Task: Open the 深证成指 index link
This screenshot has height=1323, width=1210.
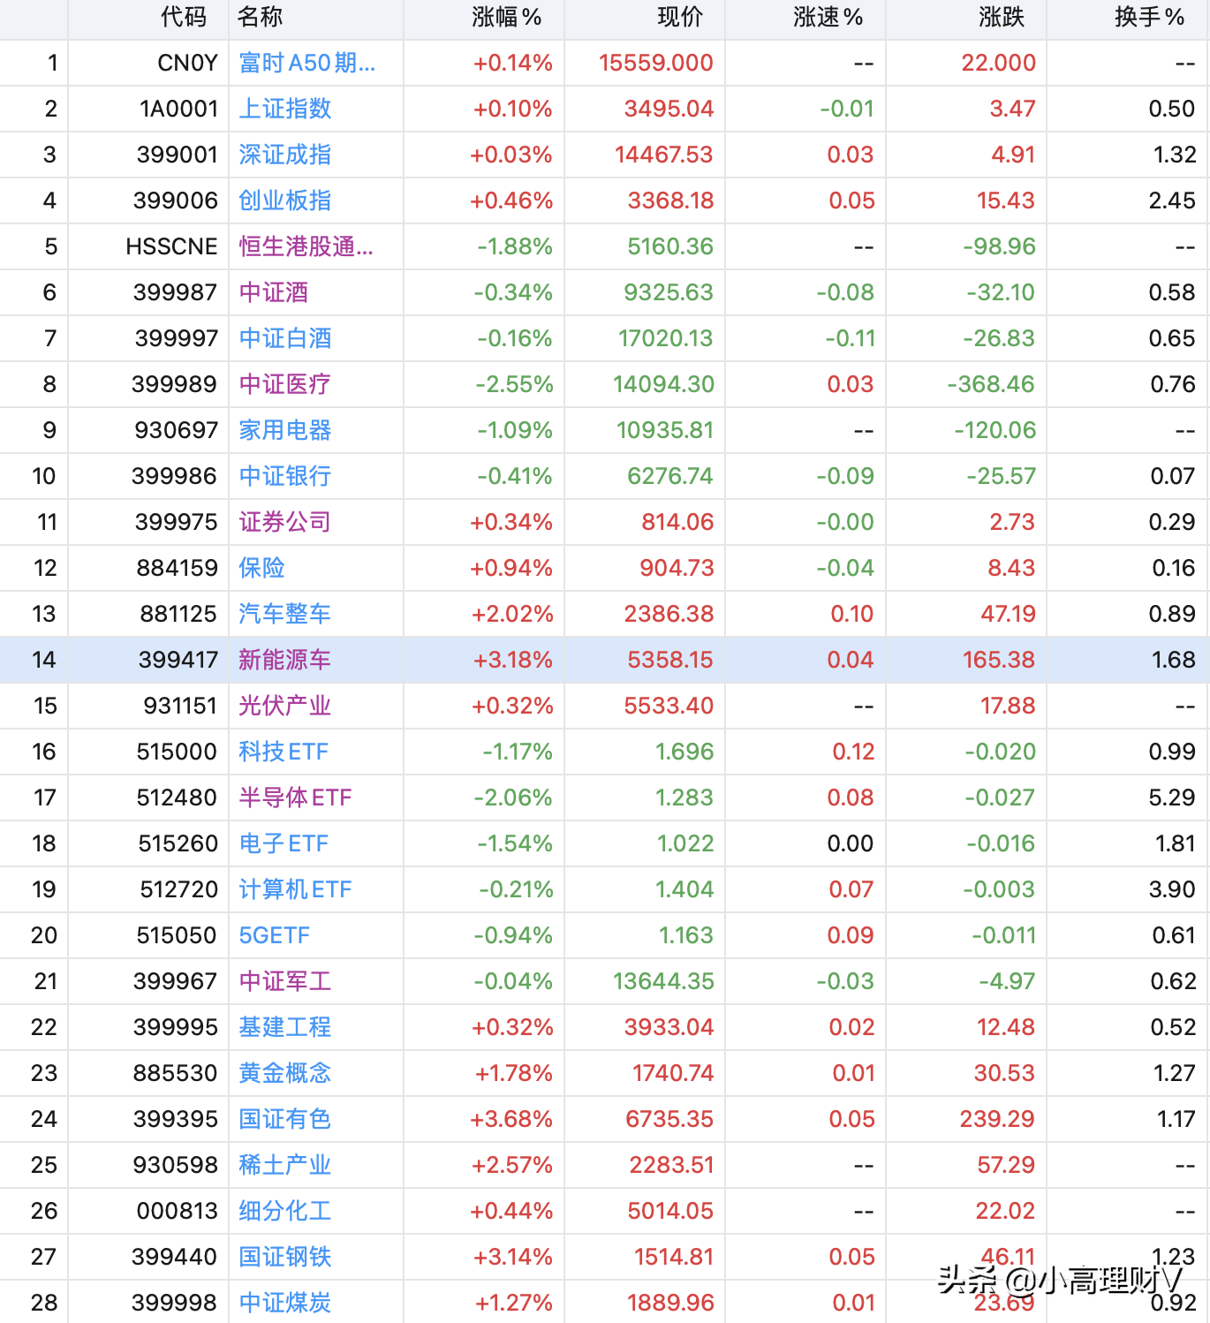Action: (284, 155)
